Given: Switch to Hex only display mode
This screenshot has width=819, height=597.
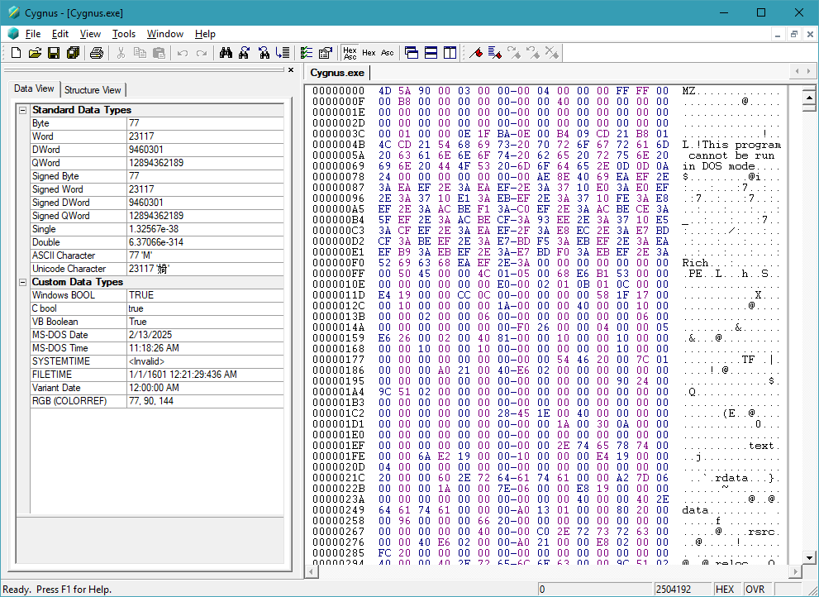Looking at the screenshot, I should [369, 53].
